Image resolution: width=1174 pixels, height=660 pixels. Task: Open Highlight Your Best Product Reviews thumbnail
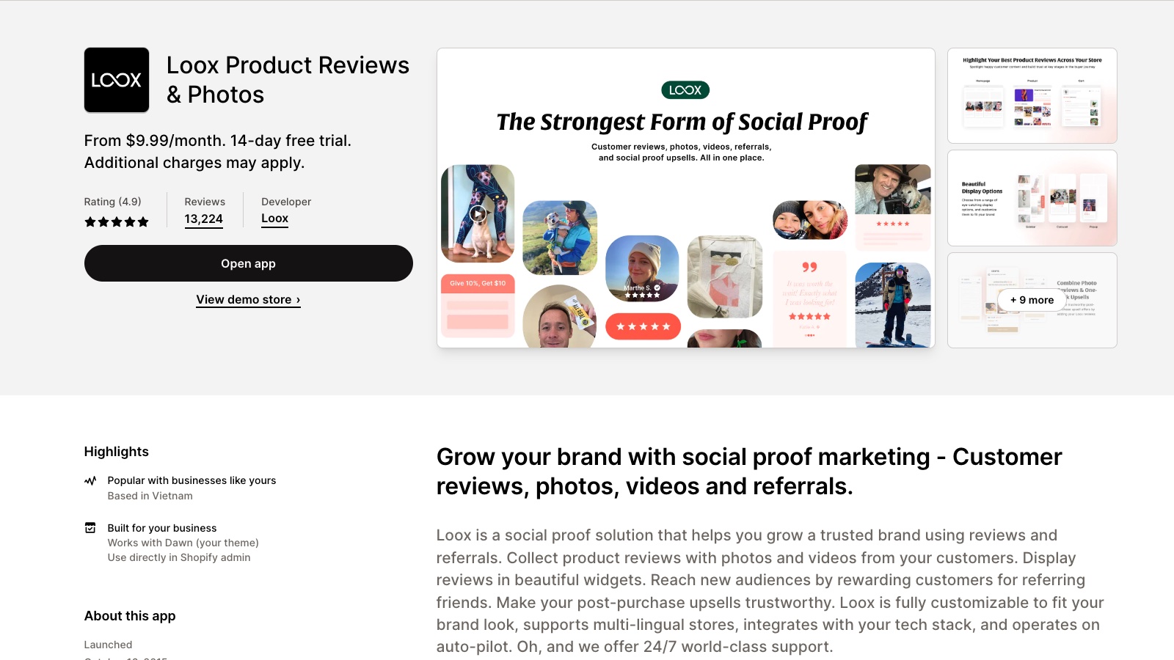1032,95
